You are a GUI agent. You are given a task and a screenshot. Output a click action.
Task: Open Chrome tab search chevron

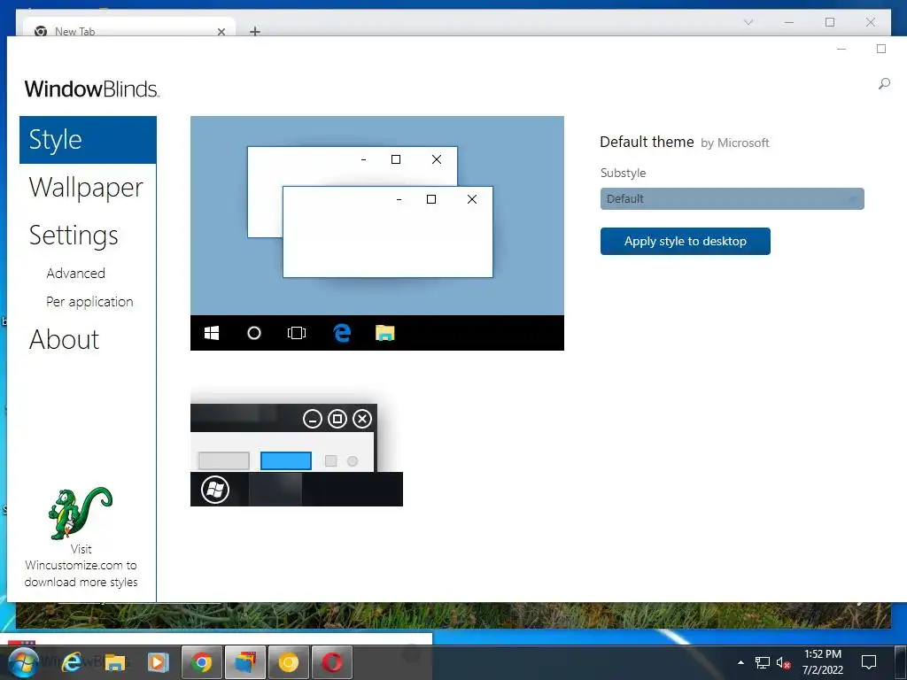tap(748, 22)
